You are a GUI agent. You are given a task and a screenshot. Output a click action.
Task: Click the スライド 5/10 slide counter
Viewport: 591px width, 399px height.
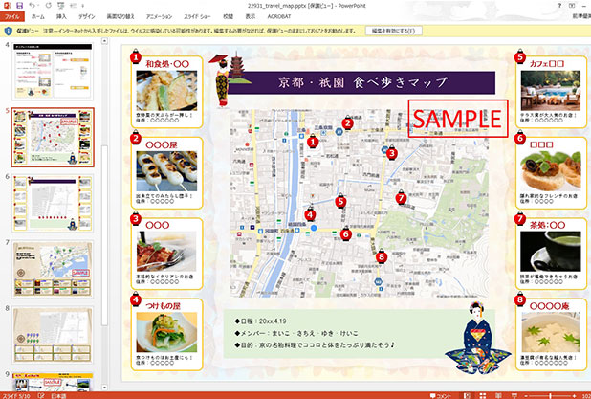(x=15, y=396)
